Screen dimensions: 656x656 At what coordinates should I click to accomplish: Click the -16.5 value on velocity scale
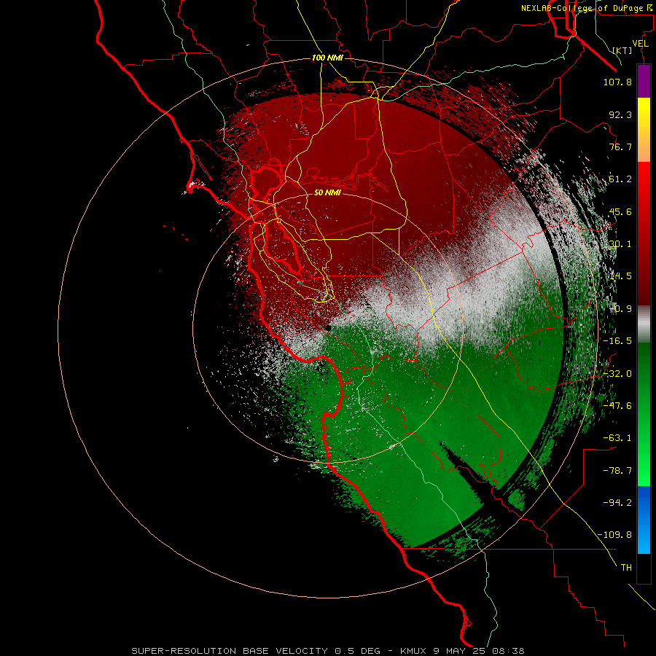tap(617, 341)
